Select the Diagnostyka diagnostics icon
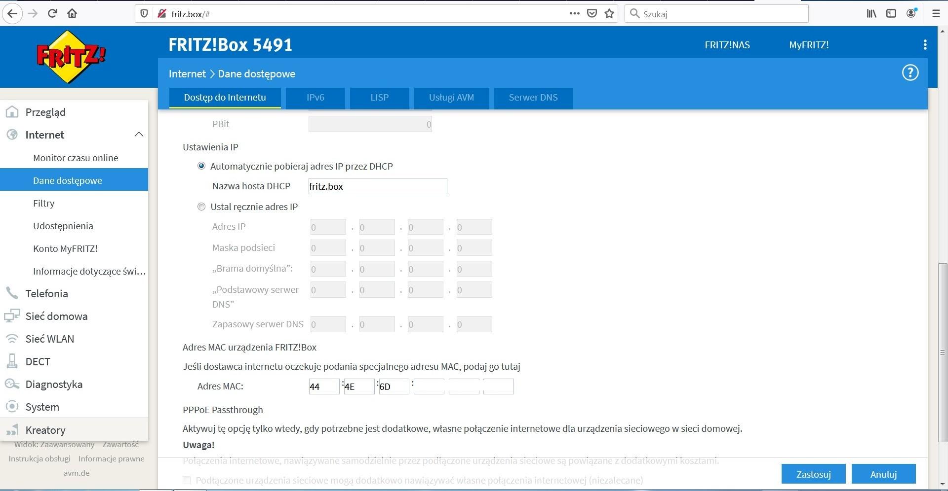The image size is (948, 491). point(12,384)
